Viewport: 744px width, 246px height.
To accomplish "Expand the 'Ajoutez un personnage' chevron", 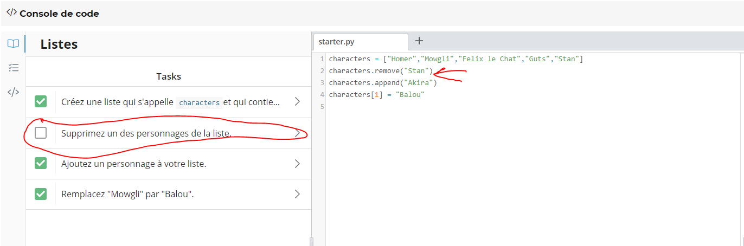I will 297,163.
